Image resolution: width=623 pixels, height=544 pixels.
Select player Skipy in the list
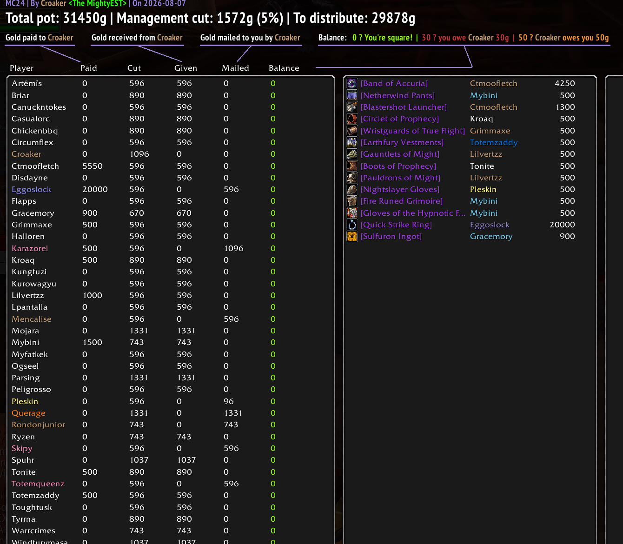tap(22, 448)
